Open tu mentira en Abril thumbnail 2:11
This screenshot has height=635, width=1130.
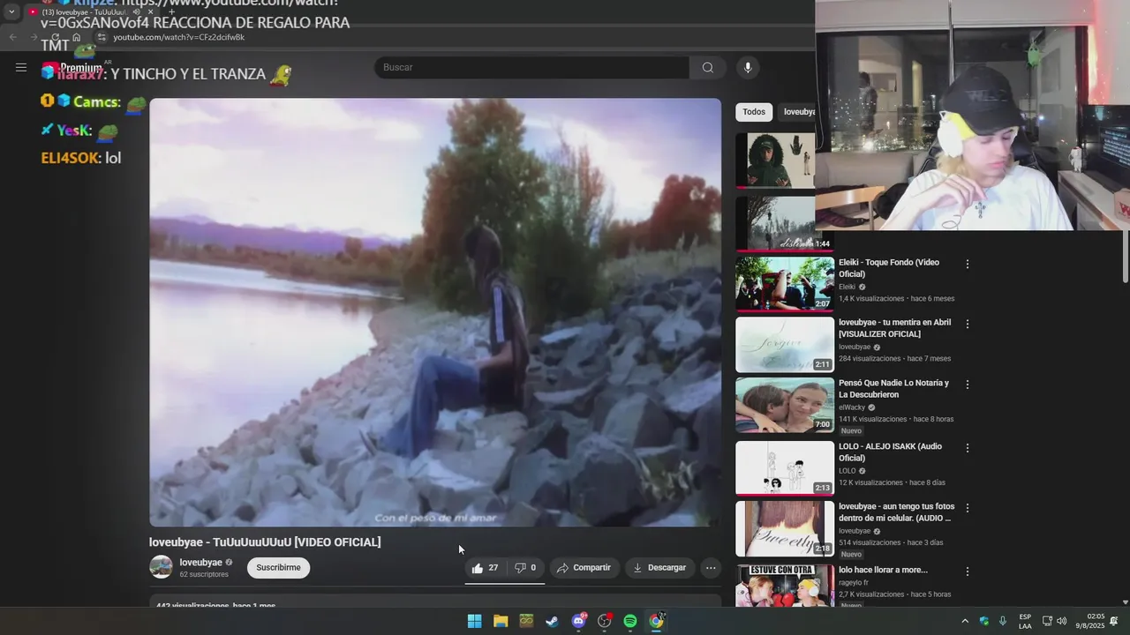785,345
